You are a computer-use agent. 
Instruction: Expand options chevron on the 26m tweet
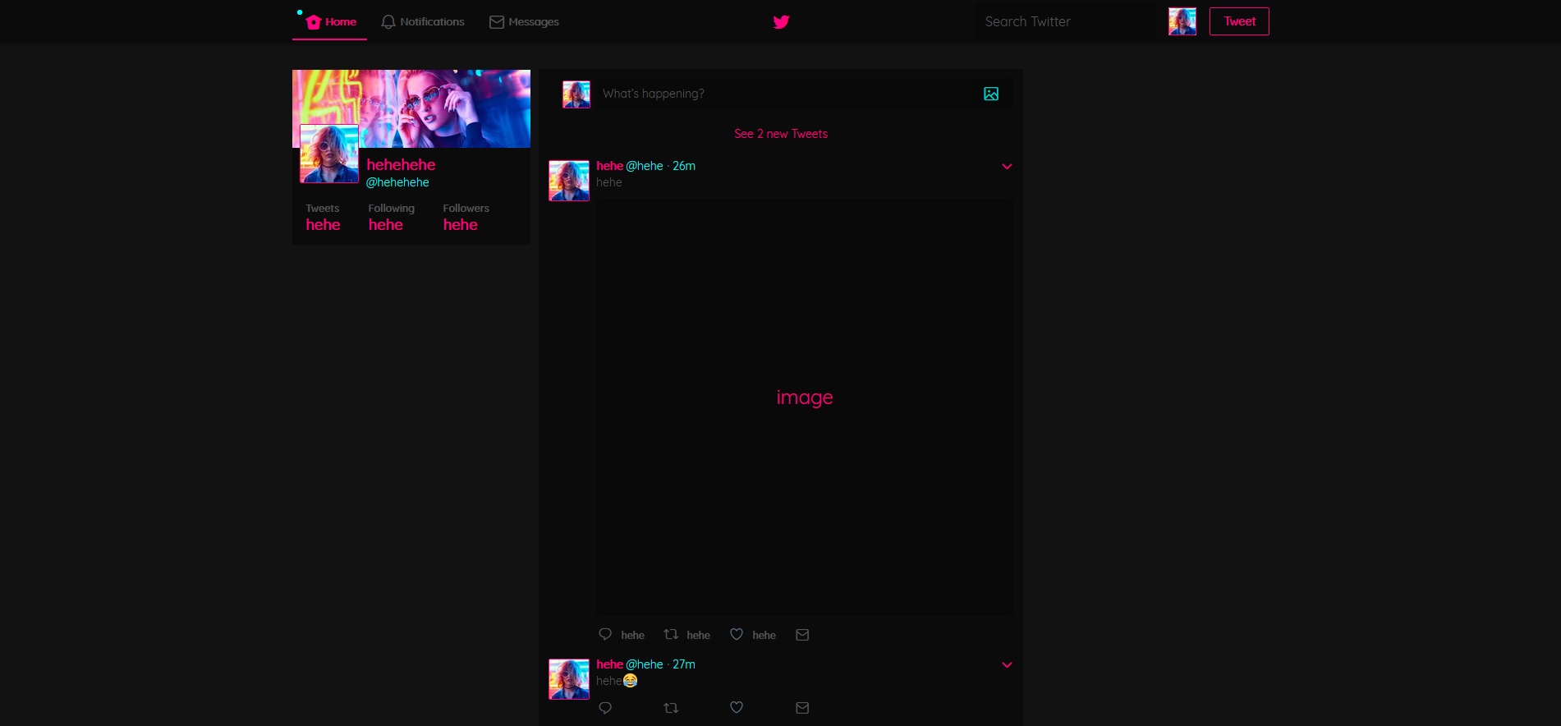coord(1007,167)
